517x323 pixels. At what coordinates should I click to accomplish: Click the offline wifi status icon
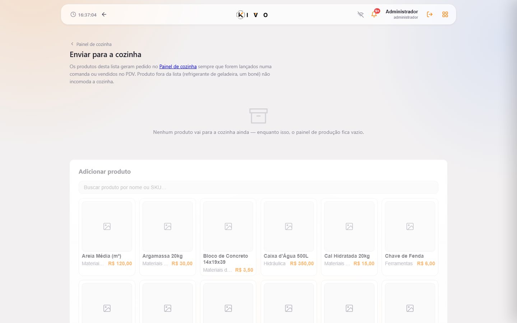click(360, 15)
